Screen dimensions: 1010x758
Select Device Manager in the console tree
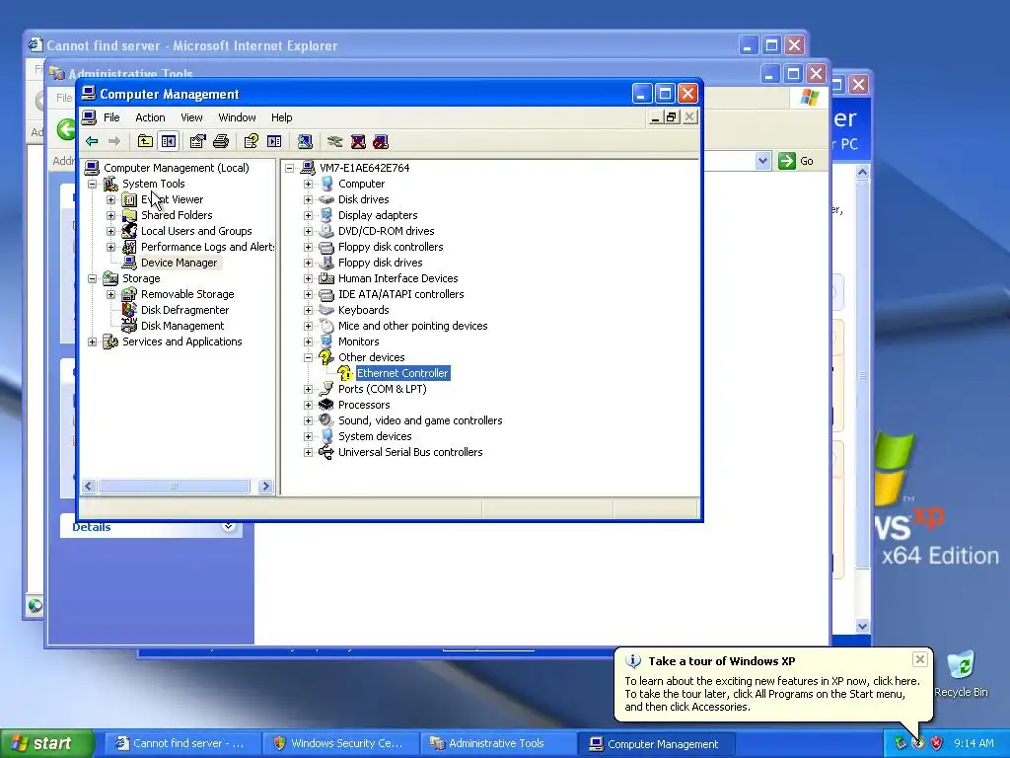(x=180, y=263)
